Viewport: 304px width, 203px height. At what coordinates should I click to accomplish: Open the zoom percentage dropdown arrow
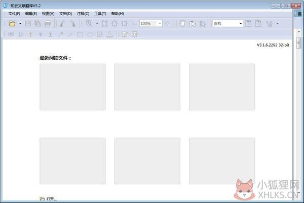coord(160,23)
